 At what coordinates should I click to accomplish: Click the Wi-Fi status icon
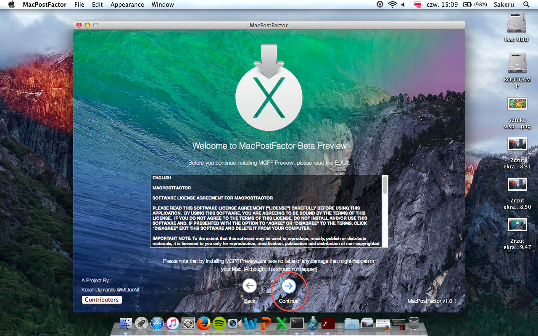(393, 5)
